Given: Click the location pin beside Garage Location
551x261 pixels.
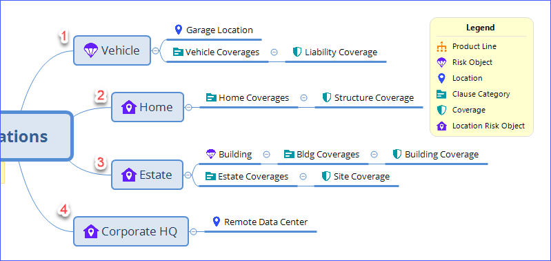Looking at the screenshot, I should click(x=179, y=30).
